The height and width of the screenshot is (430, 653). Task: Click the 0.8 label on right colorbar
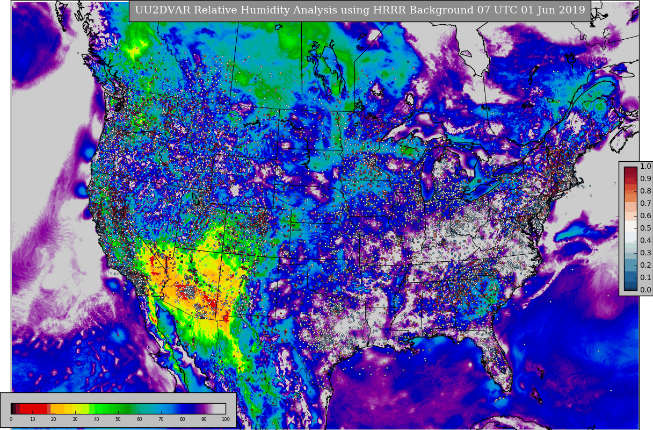click(x=645, y=191)
